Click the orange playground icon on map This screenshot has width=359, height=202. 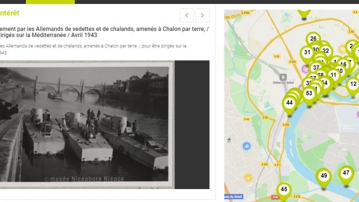(248, 177)
